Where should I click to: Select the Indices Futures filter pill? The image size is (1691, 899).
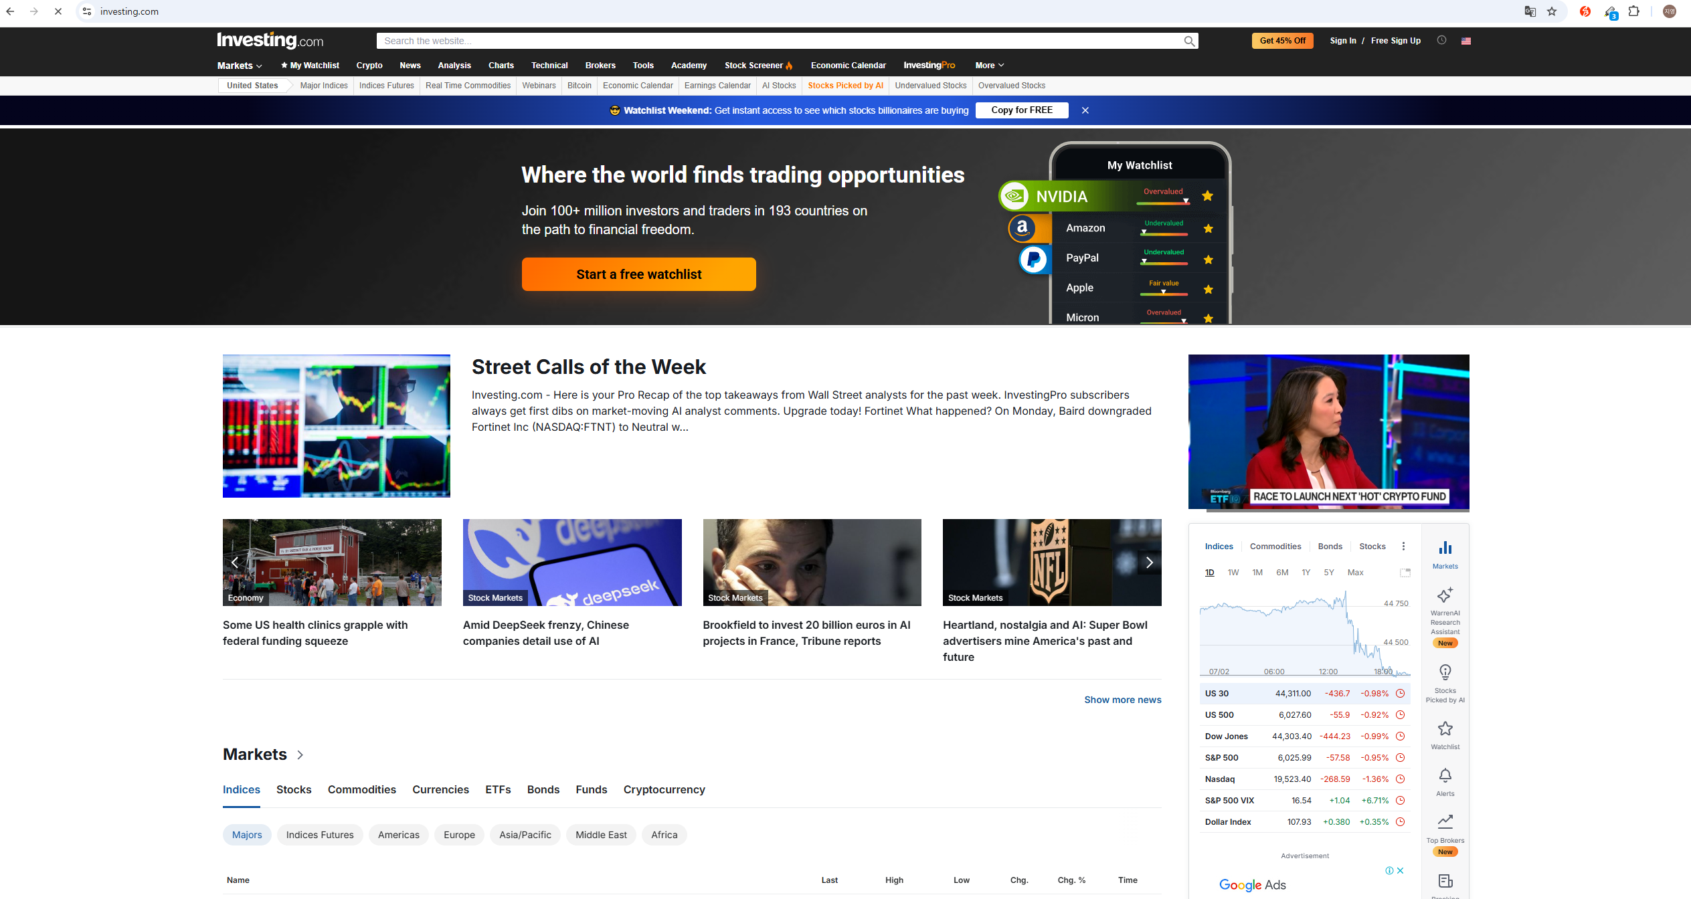(x=320, y=835)
